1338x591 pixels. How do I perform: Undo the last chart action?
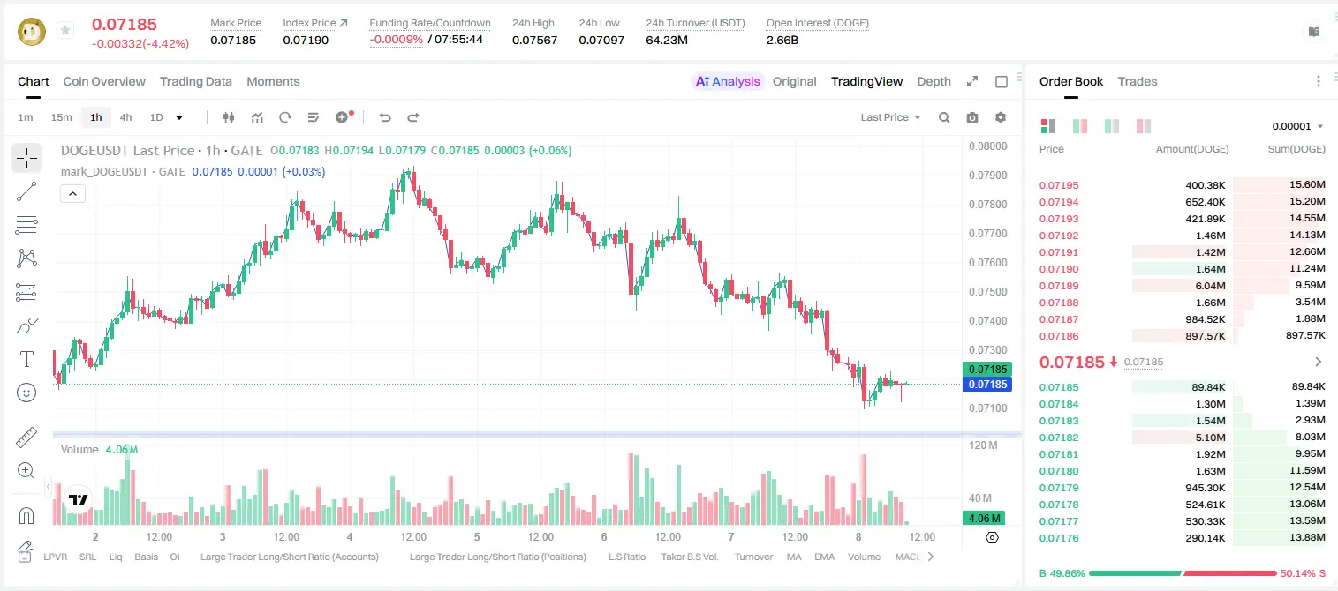click(x=384, y=117)
